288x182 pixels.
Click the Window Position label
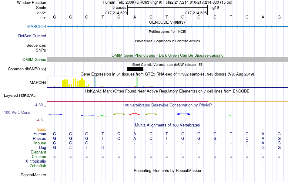pyautogui.click(x=32, y=2)
